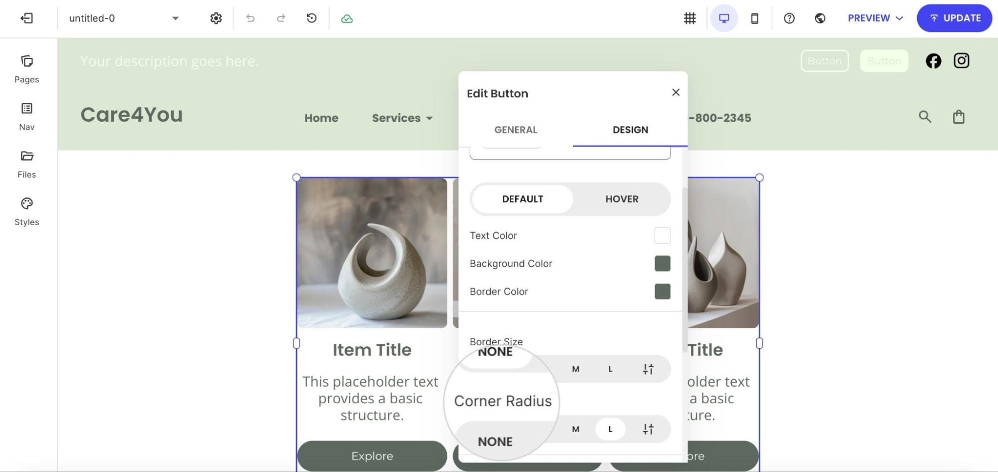Select the Home nav link
Viewport: 998px width, 472px height.
point(322,118)
